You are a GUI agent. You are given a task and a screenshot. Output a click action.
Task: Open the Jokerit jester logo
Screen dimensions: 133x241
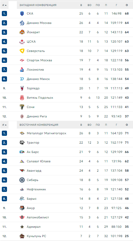pos(22,32)
